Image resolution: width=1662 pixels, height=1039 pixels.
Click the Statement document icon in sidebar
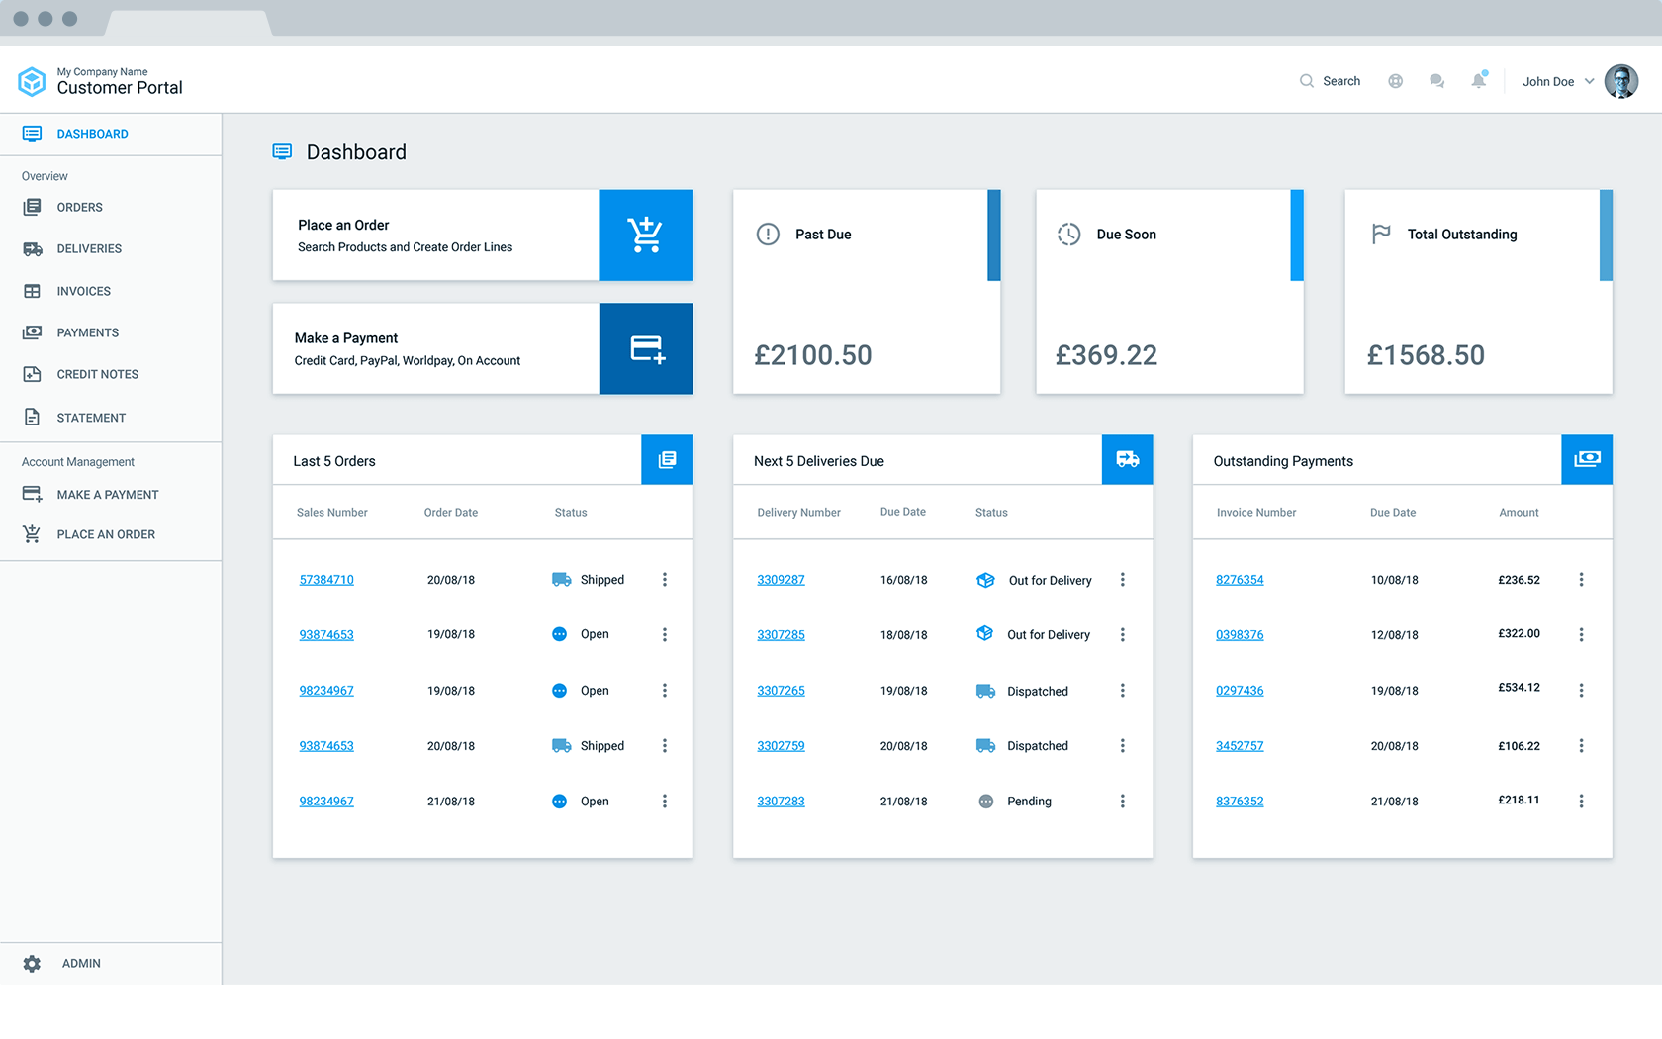[x=33, y=417]
